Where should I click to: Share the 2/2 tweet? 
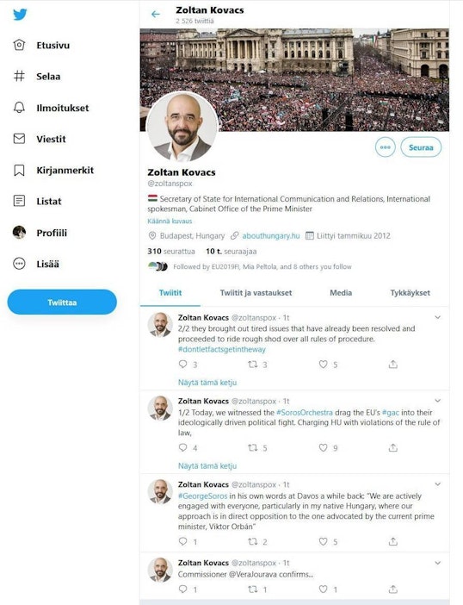pyautogui.click(x=393, y=364)
